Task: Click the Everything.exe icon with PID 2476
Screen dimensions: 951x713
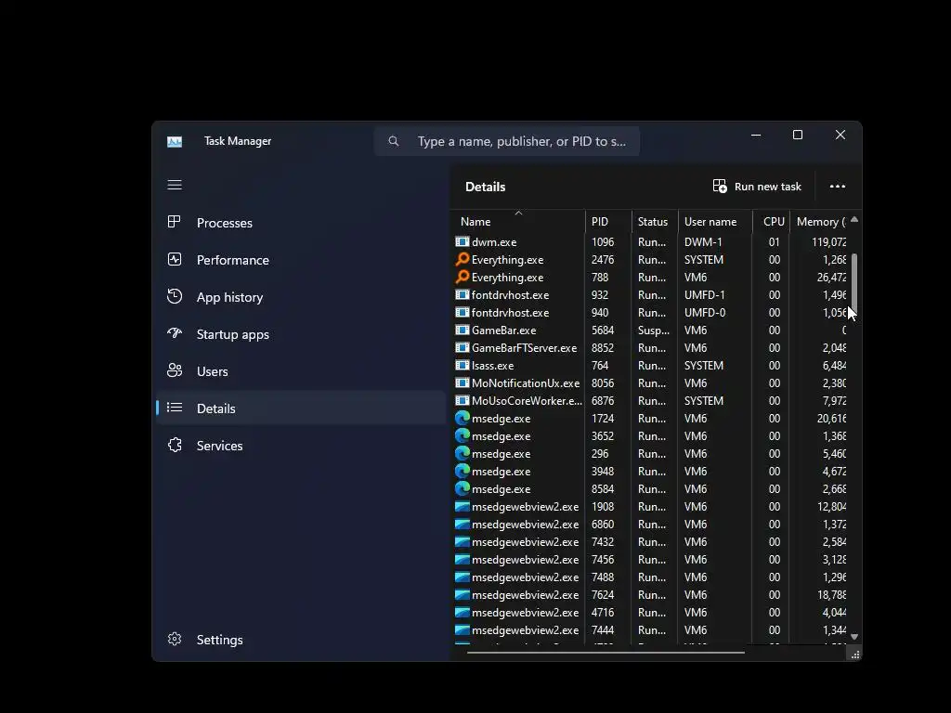Action: click(x=462, y=259)
